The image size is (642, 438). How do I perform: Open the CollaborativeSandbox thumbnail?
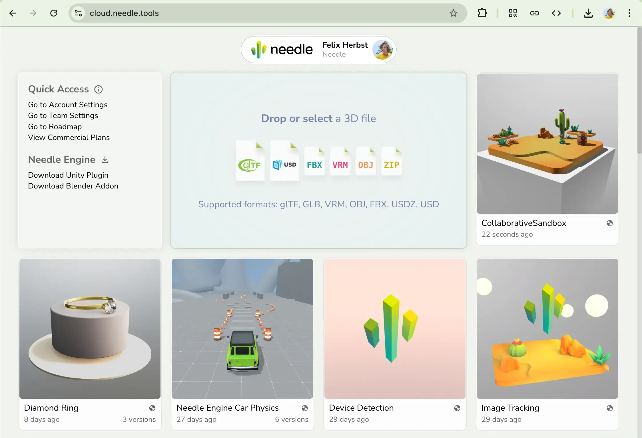547,144
